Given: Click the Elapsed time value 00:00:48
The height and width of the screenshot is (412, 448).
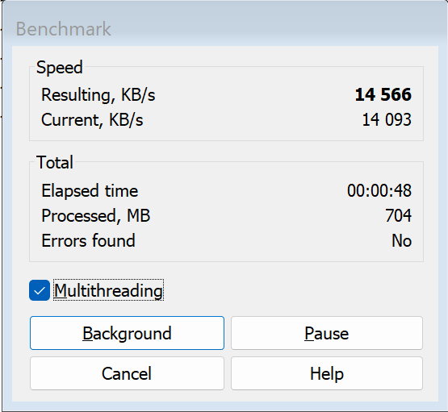Looking at the screenshot, I should click(379, 190).
